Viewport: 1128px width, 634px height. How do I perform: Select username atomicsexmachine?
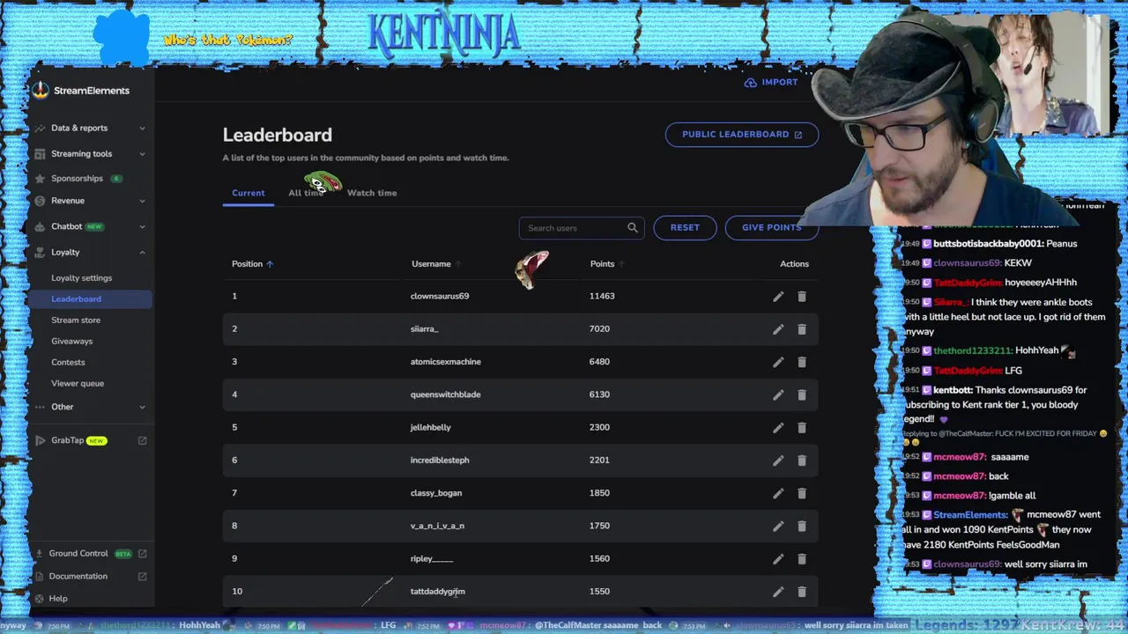coord(446,362)
